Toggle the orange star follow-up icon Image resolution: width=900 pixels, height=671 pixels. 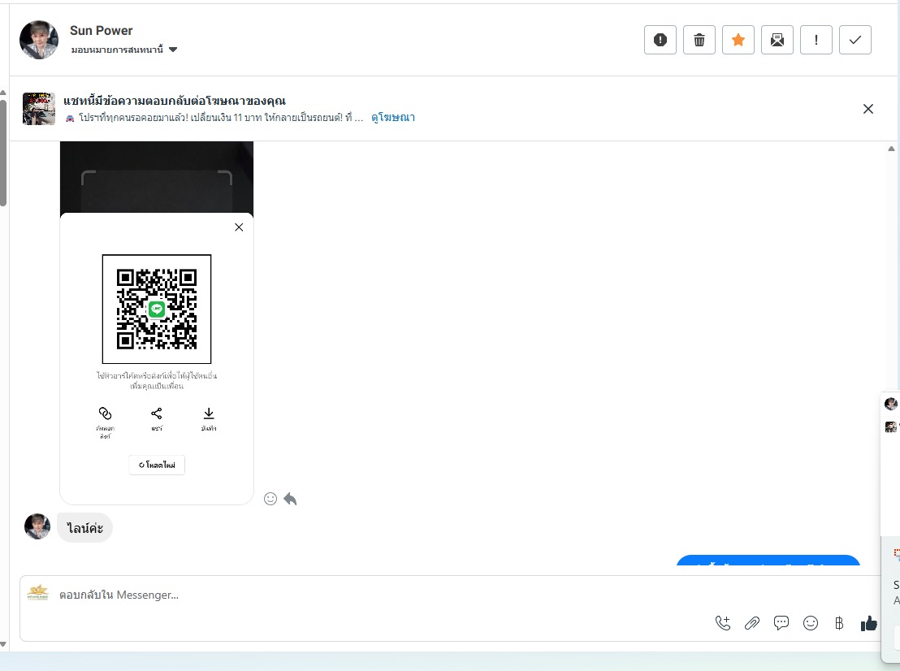(x=738, y=40)
